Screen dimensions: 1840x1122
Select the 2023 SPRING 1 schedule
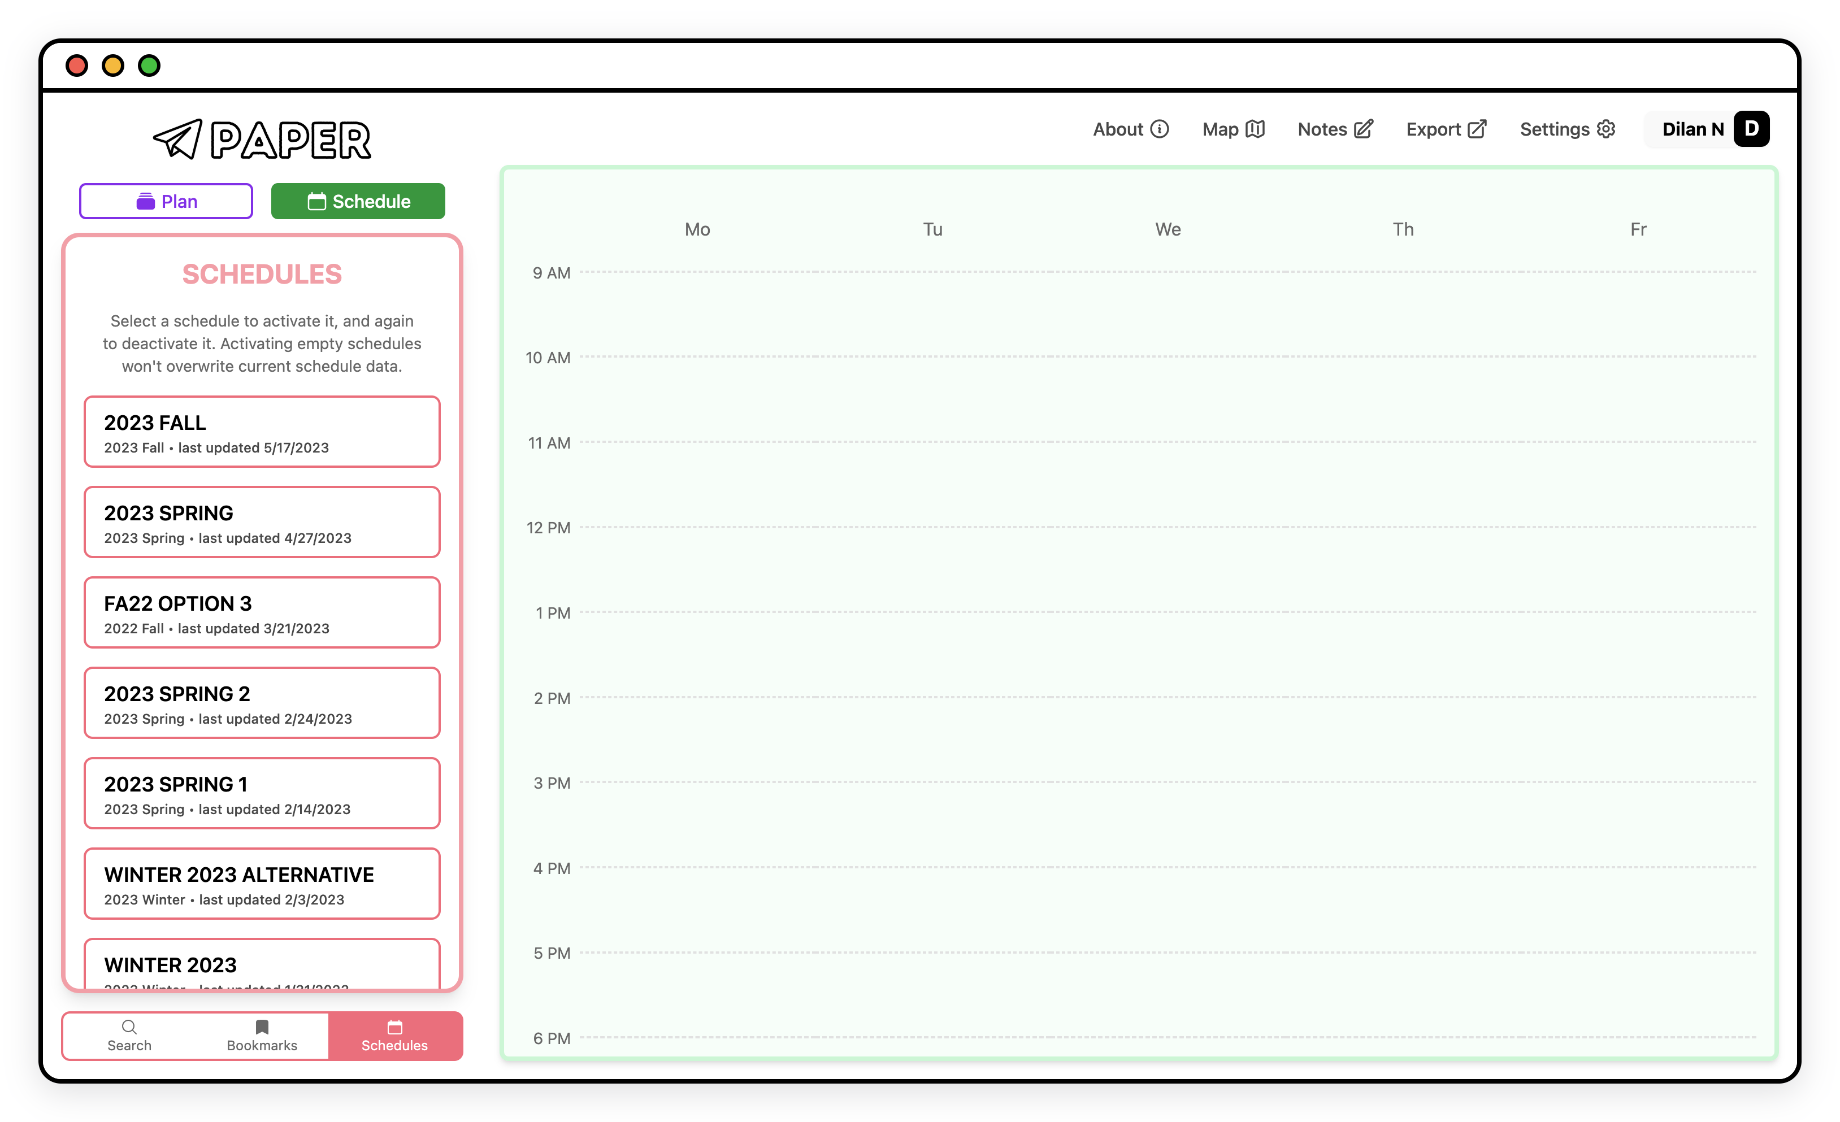point(263,794)
